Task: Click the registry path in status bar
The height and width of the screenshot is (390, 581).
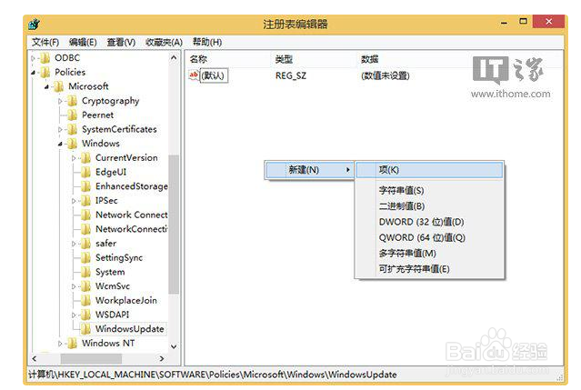Action: [x=213, y=375]
